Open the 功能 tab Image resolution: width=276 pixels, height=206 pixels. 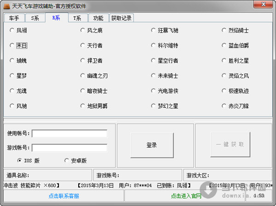[x=98, y=18]
